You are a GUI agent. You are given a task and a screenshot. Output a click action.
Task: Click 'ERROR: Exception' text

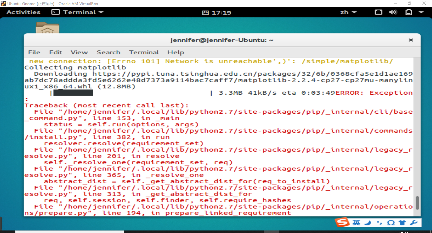click(x=374, y=93)
